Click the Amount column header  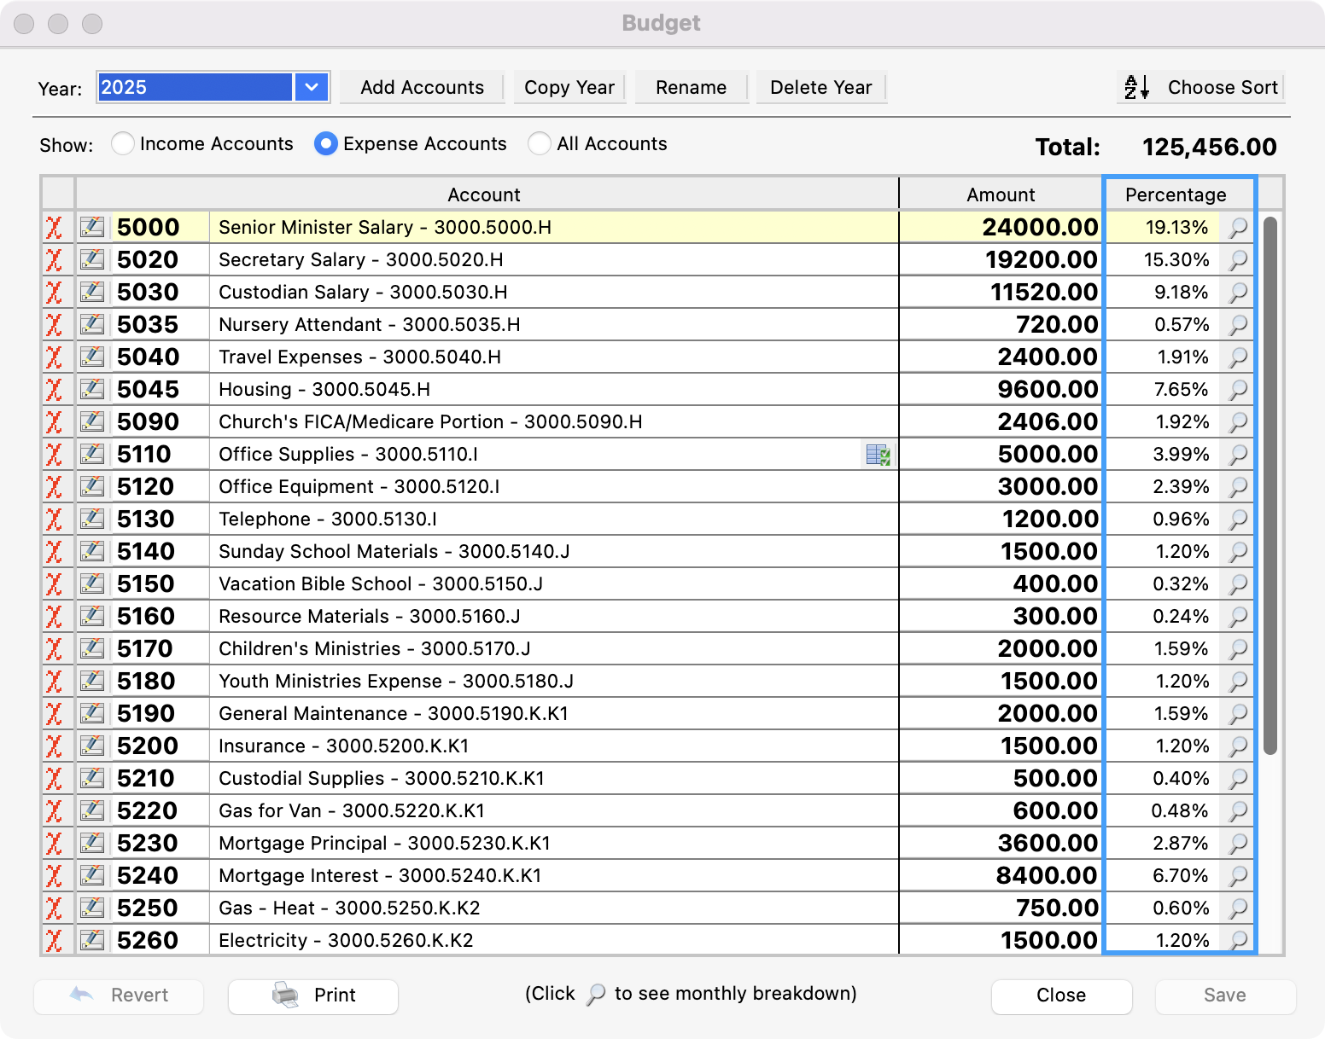(x=1000, y=194)
